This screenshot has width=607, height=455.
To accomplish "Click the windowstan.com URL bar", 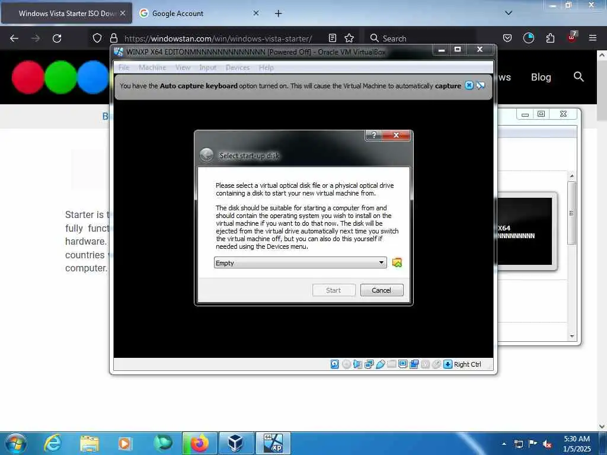I will 218,39.
